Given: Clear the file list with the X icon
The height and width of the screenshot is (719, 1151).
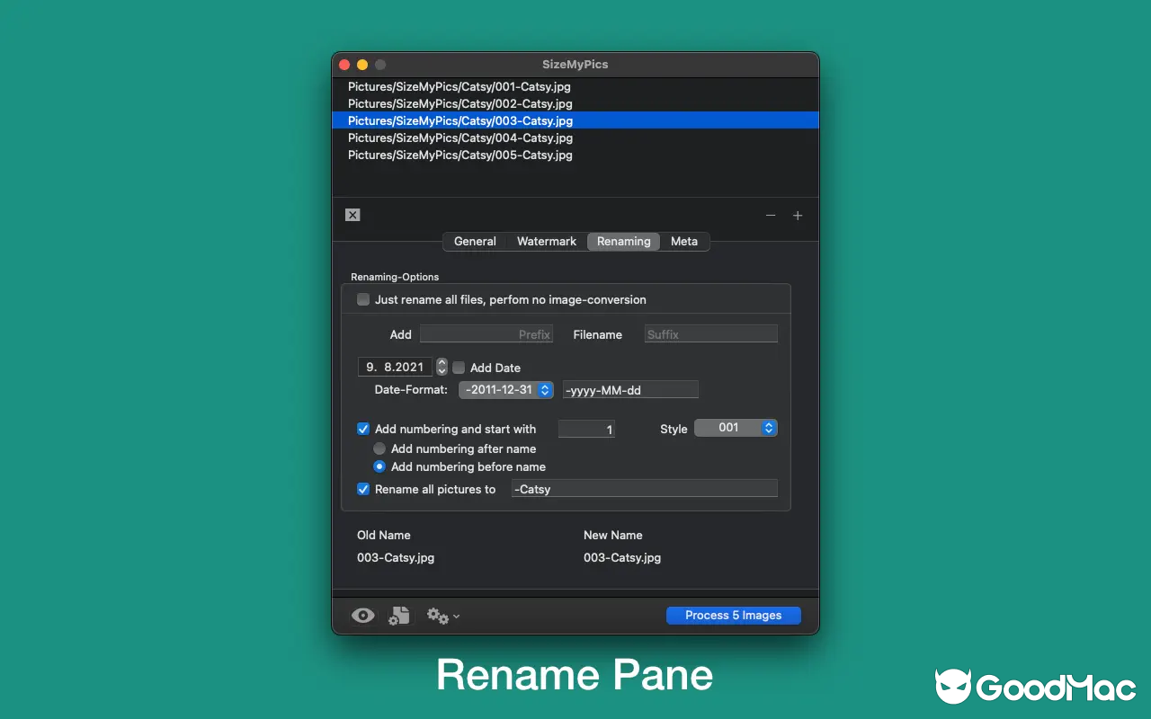Looking at the screenshot, I should point(352,215).
